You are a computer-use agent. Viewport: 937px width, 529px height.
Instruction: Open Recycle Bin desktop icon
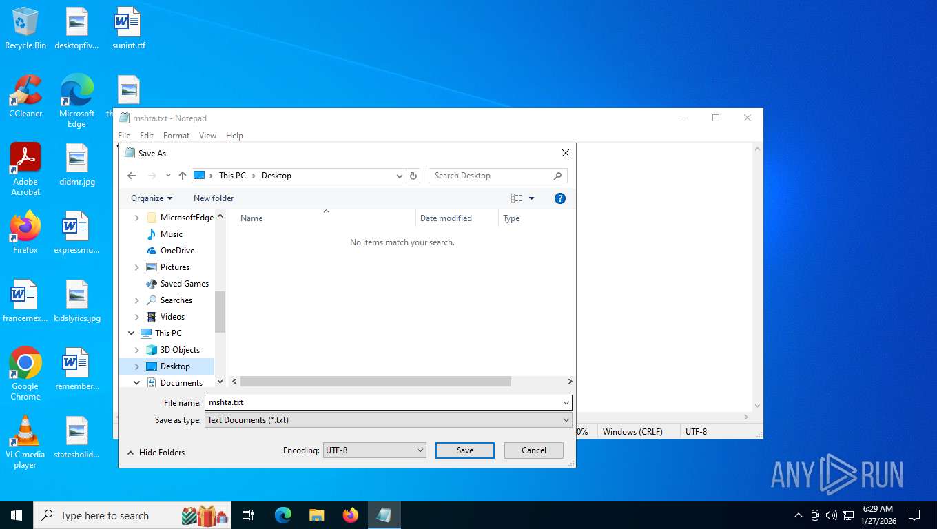[x=25, y=29]
